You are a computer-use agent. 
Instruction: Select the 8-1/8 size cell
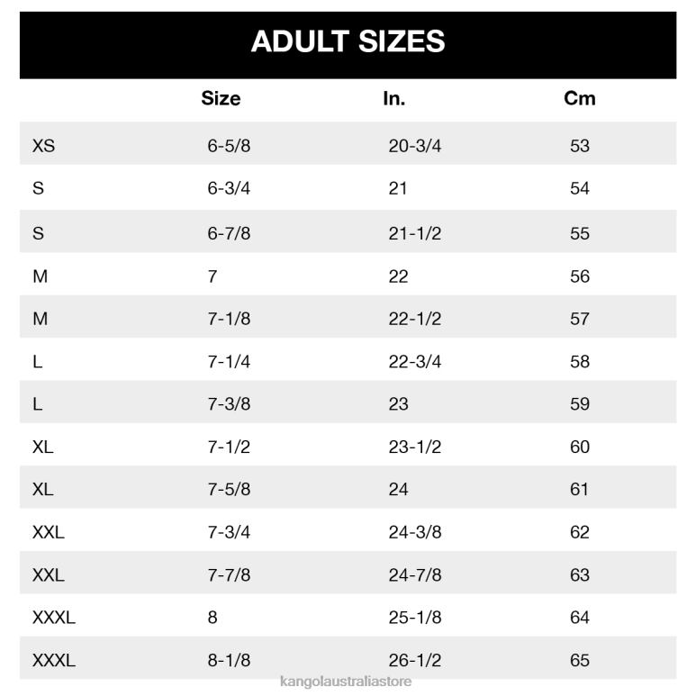pyautogui.click(x=229, y=660)
